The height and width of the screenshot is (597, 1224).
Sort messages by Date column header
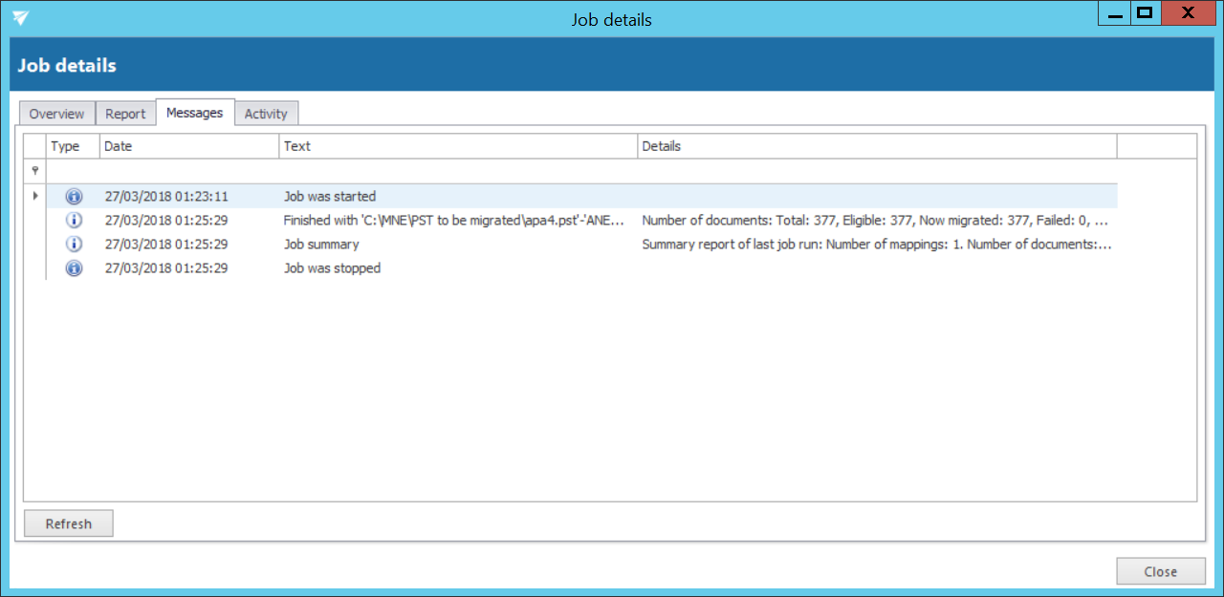click(x=189, y=146)
